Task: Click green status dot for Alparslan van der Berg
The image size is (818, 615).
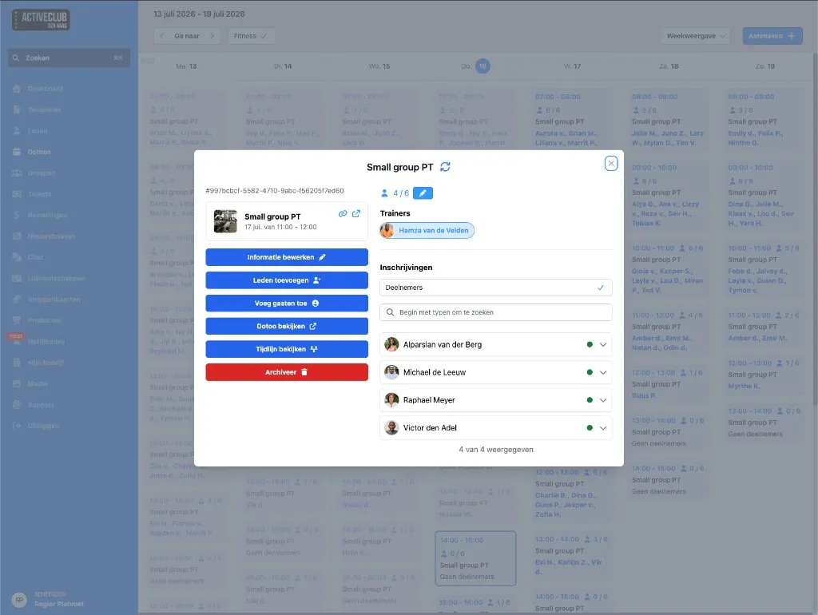Action: 590,345
